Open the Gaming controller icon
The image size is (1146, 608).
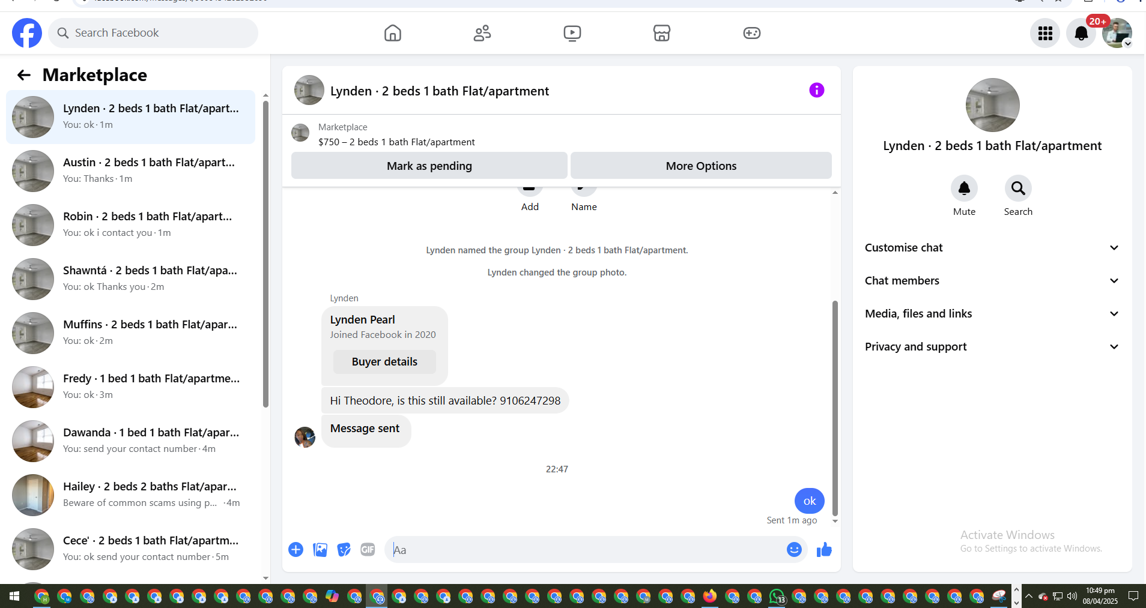[x=752, y=33]
